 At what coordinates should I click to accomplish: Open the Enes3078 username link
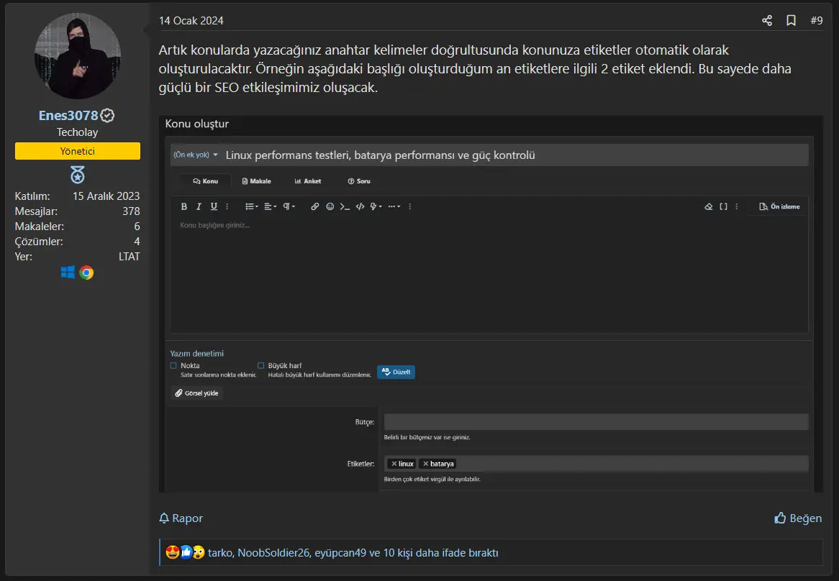click(x=68, y=116)
